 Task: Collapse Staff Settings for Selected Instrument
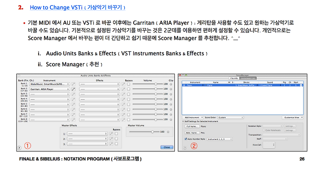coord(183,121)
